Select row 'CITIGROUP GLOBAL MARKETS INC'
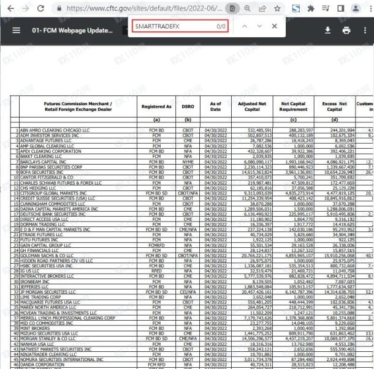The height and width of the screenshot is (369, 374). point(191,193)
